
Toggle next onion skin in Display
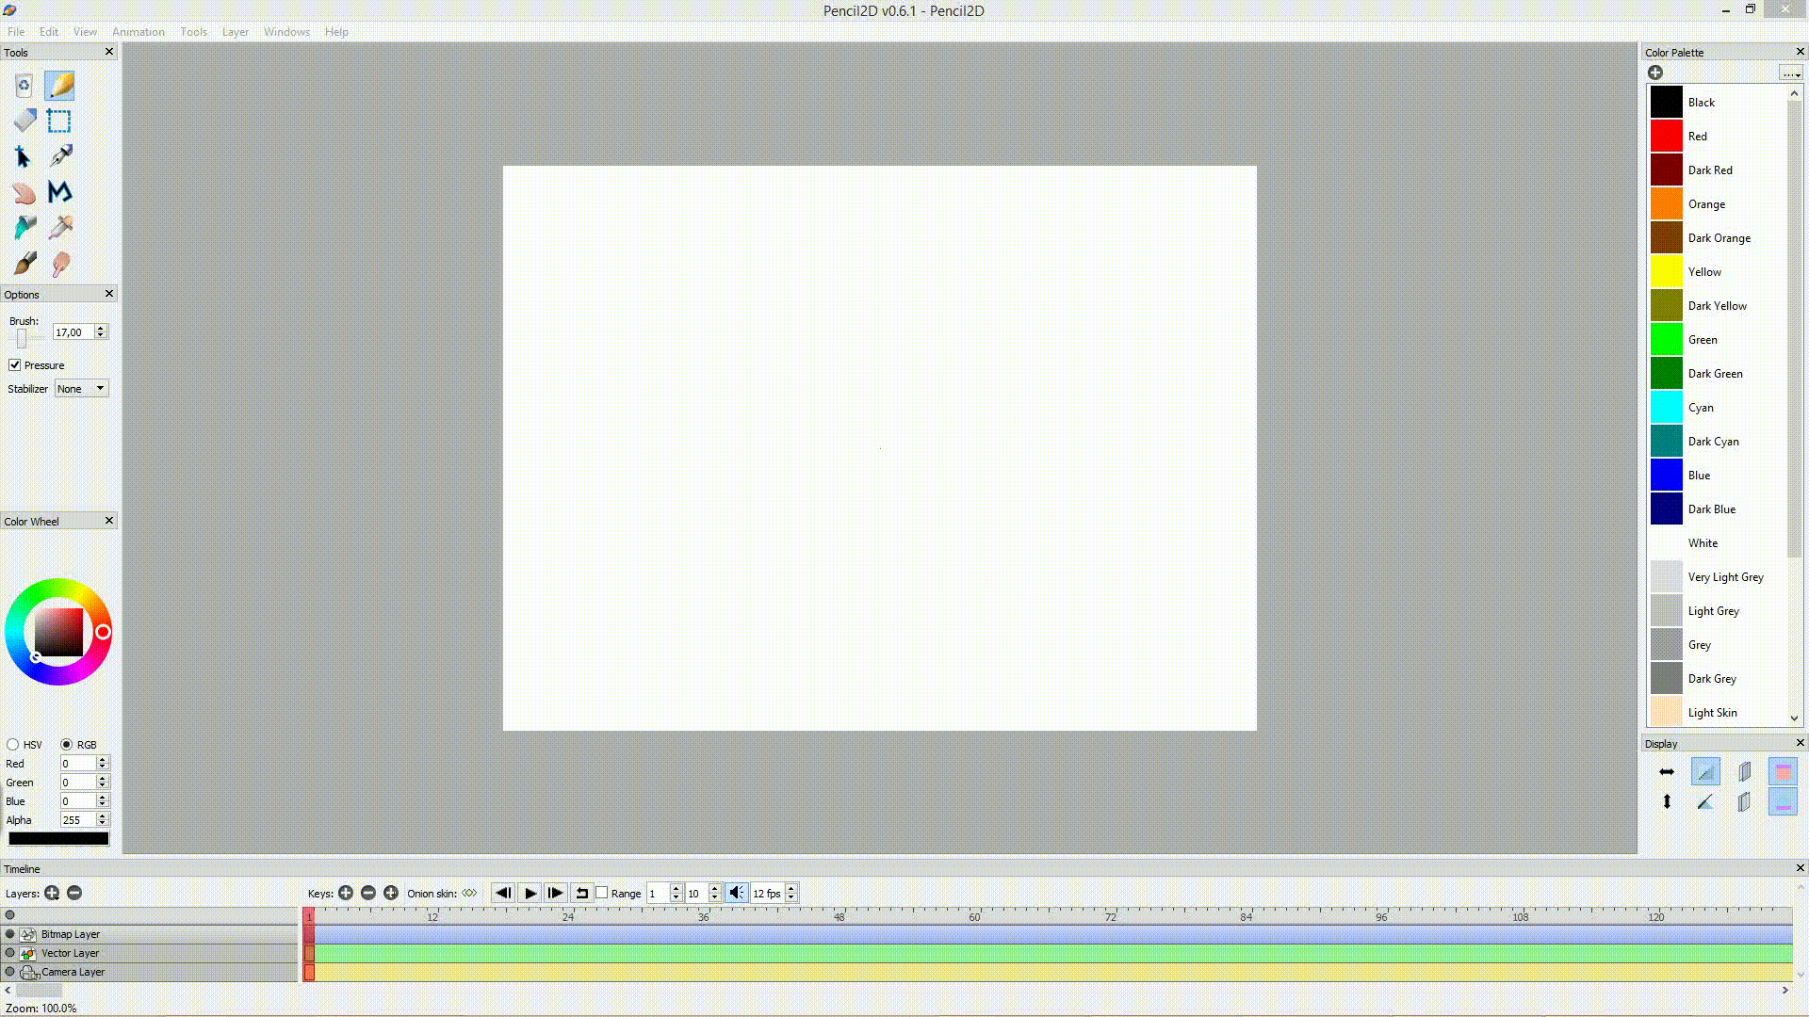coord(1744,802)
